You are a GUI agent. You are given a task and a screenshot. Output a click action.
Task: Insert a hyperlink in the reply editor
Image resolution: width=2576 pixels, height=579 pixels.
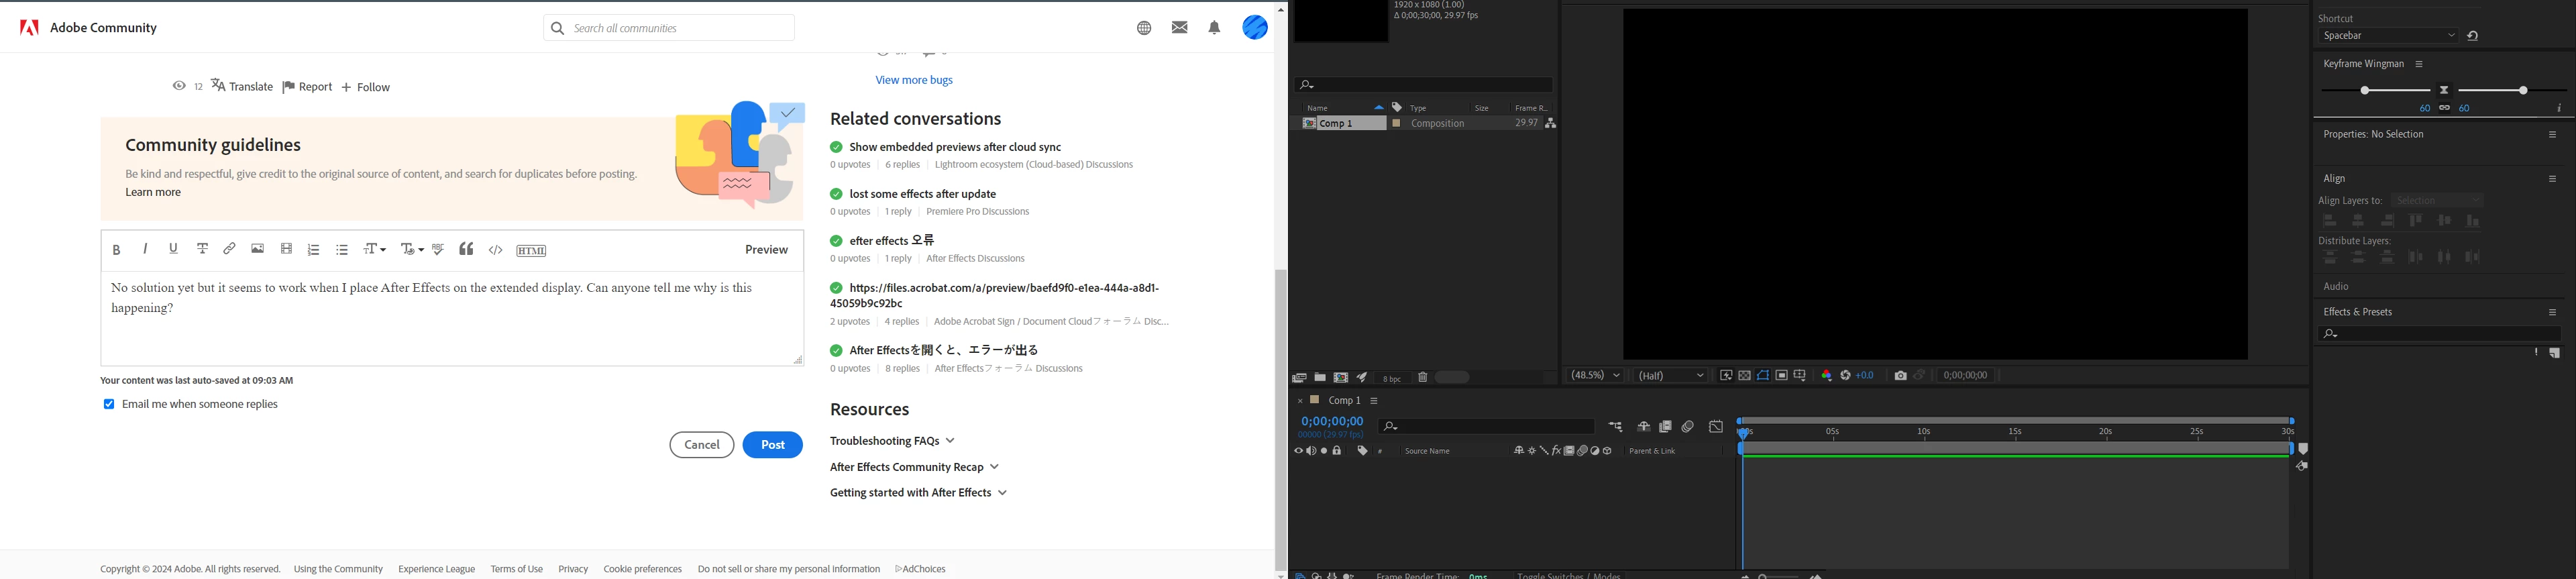click(230, 249)
